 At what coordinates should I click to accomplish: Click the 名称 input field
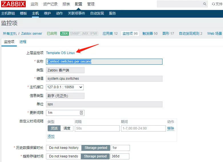(104, 61)
